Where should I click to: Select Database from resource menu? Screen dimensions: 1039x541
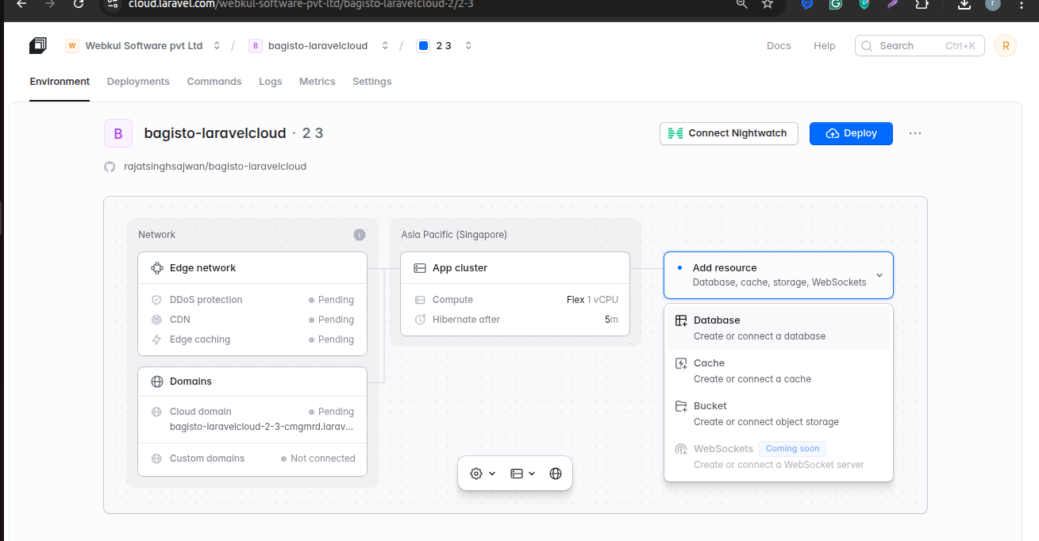pyautogui.click(x=779, y=328)
